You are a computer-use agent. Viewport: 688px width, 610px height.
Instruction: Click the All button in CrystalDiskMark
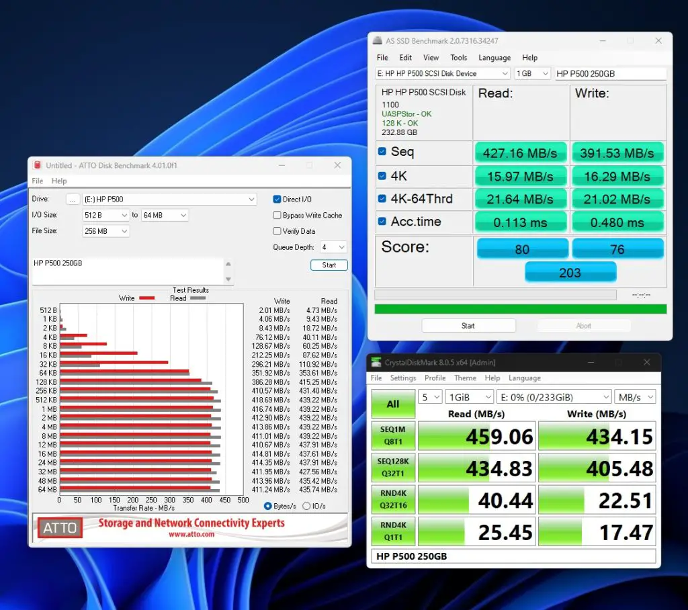(392, 404)
